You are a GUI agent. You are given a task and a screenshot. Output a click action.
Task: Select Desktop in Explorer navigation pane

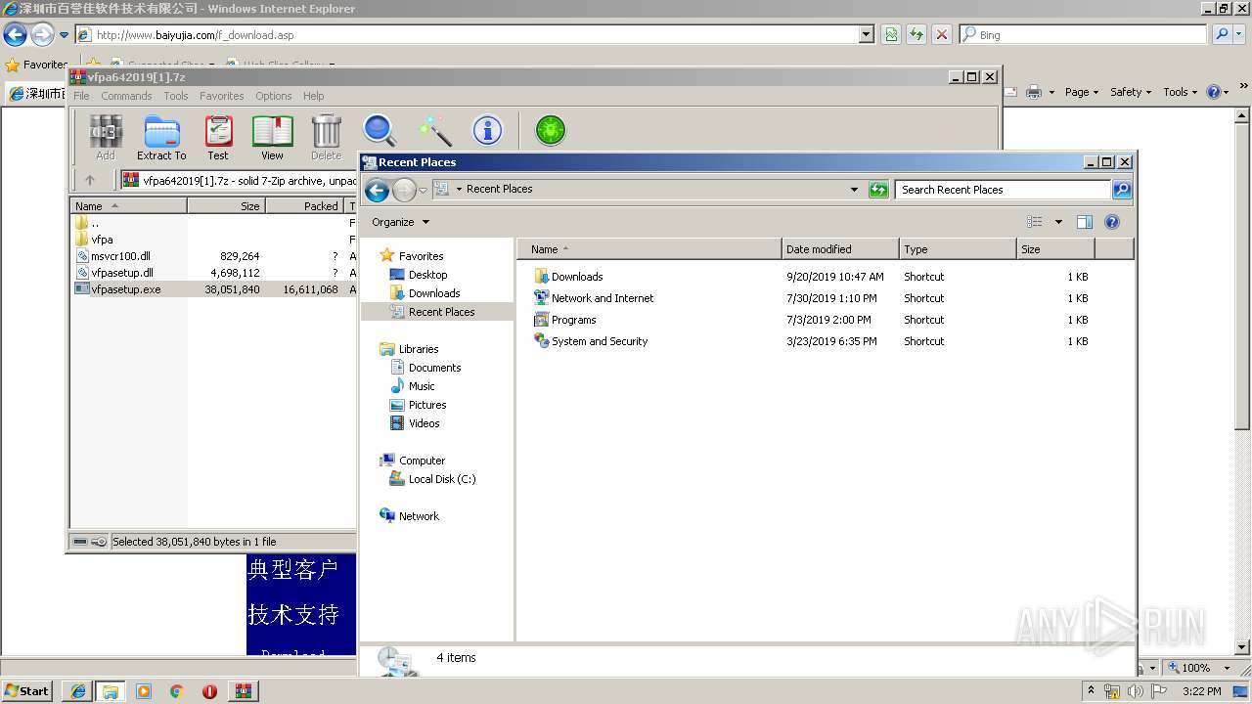click(427, 275)
